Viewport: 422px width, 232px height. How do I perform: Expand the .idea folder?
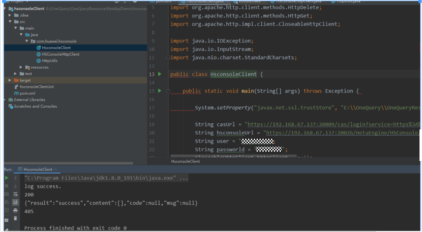pos(10,15)
